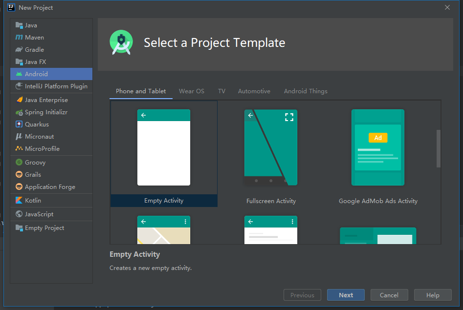
Task: Click the 'Select a Project Template' heading
Action: pos(214,43)
